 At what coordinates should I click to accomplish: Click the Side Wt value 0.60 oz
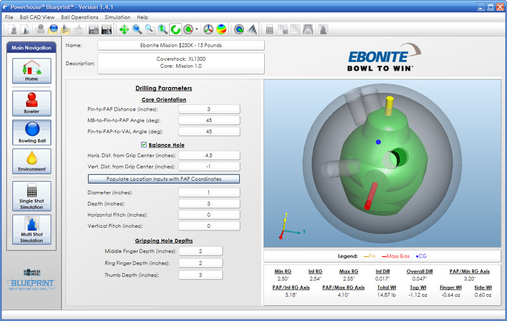[483, 295]
